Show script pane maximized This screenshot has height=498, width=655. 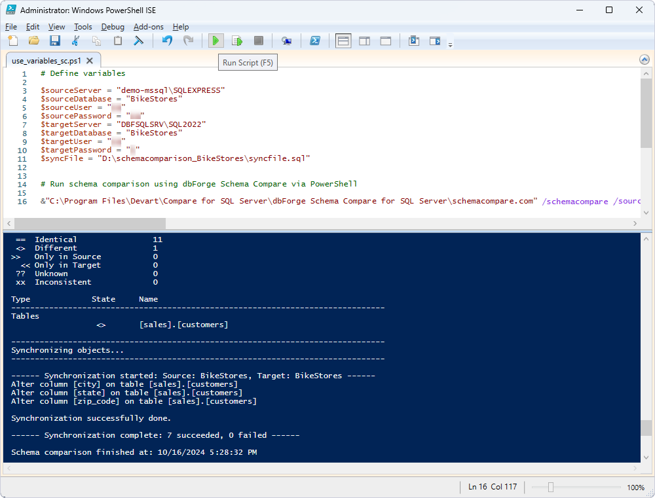(386, 41)
